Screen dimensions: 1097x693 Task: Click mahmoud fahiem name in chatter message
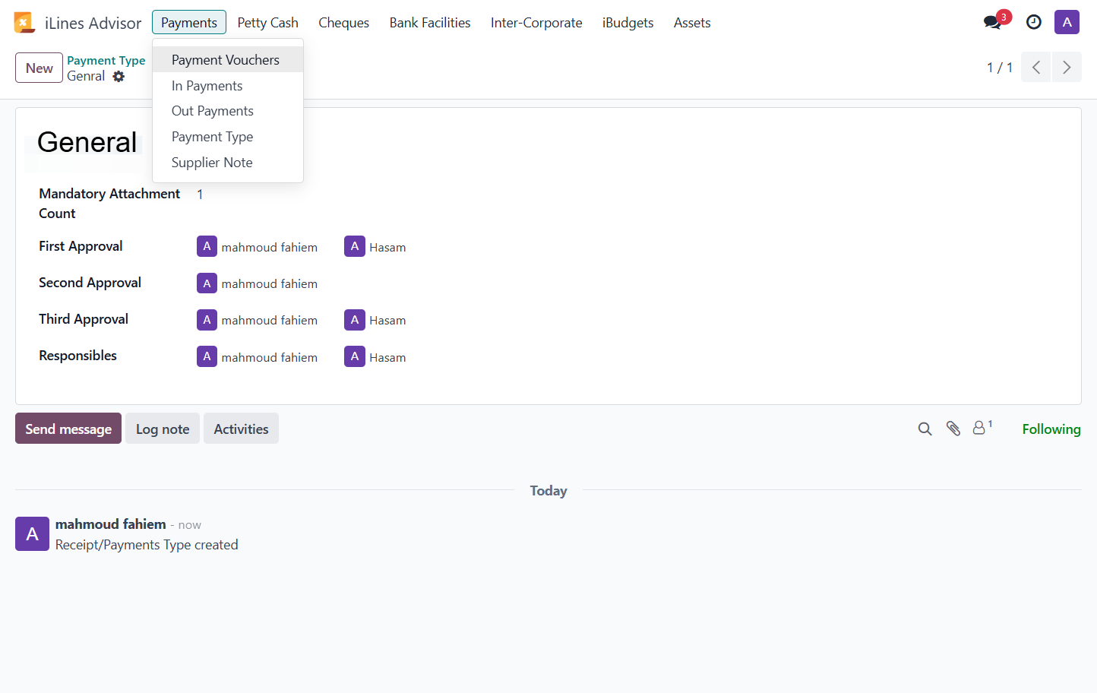[111, 524]
